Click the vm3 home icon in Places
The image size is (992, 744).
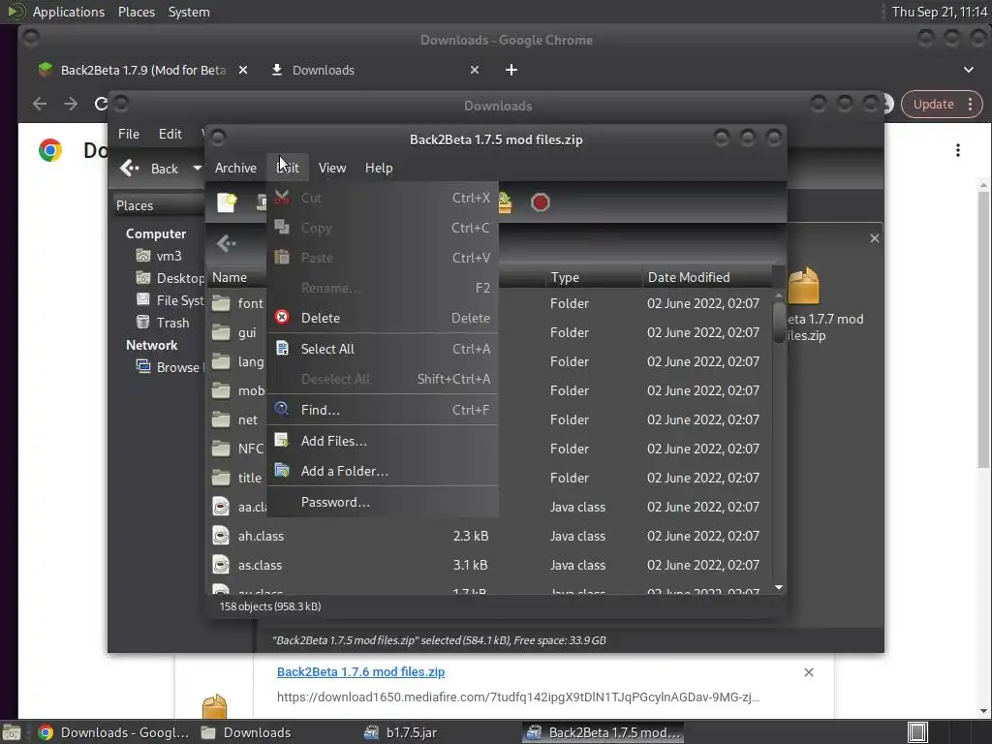143,256
